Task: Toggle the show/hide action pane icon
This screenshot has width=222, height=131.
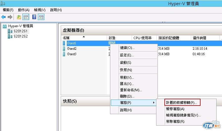Action: 41,17
